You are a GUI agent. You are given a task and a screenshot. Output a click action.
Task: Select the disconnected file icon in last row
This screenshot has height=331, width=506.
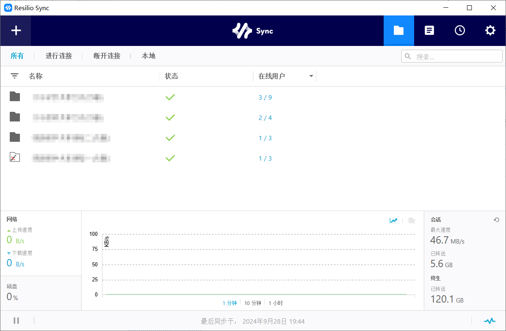[x=15, y=157]
